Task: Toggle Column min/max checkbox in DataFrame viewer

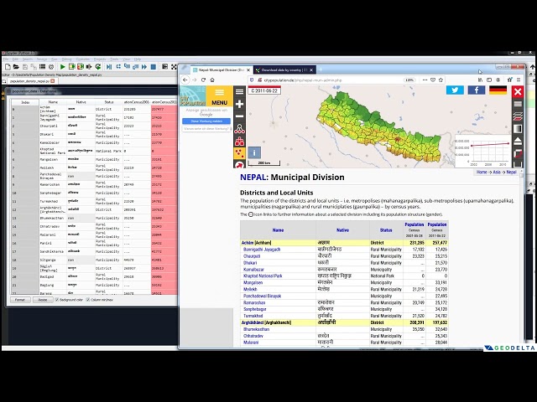Action: [87, 300]
